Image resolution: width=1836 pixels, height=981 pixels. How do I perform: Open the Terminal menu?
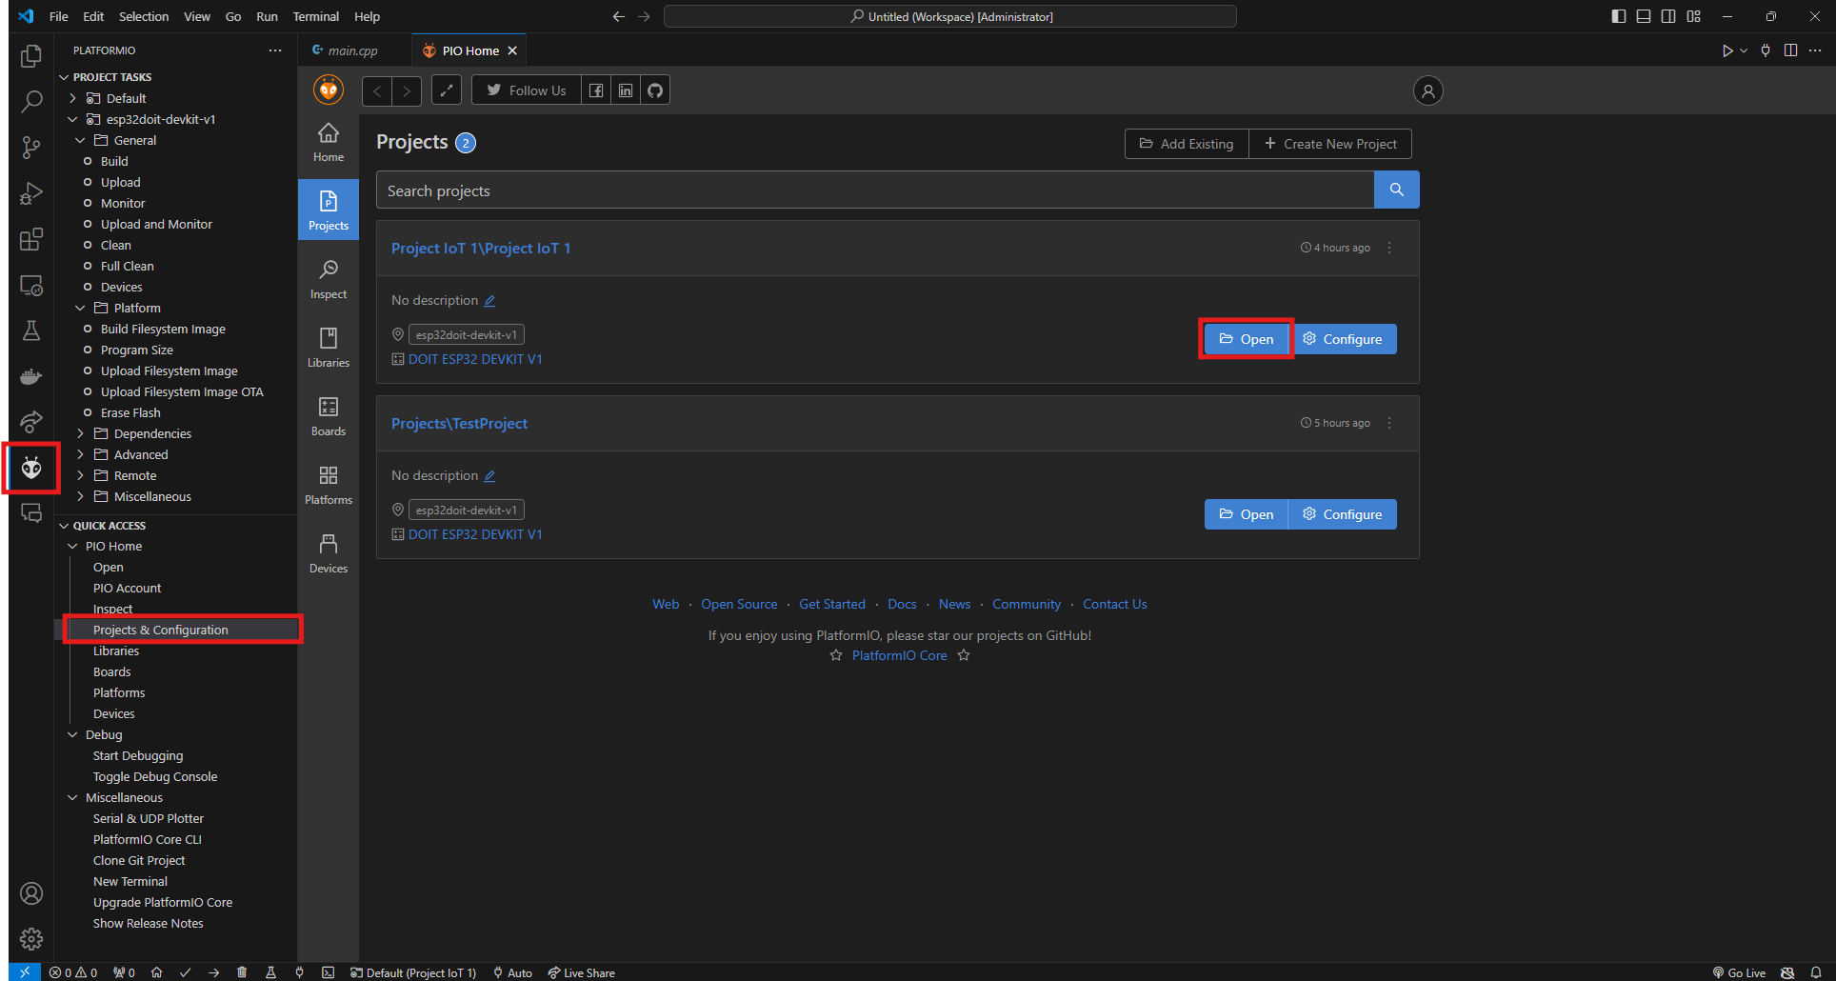tap(315, 16)
